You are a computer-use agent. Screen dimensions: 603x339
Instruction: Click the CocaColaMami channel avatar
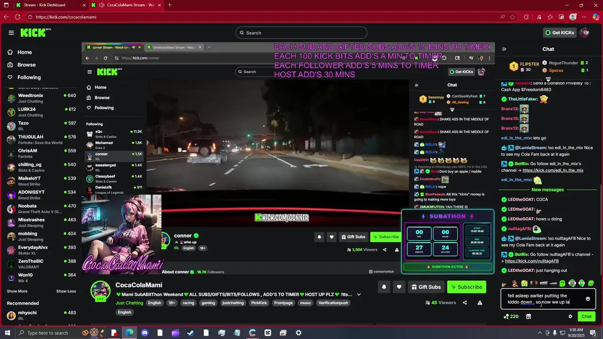click(x=100, y=291)
